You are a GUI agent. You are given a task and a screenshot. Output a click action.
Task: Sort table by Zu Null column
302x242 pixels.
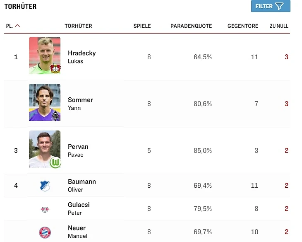pos(279,26)
